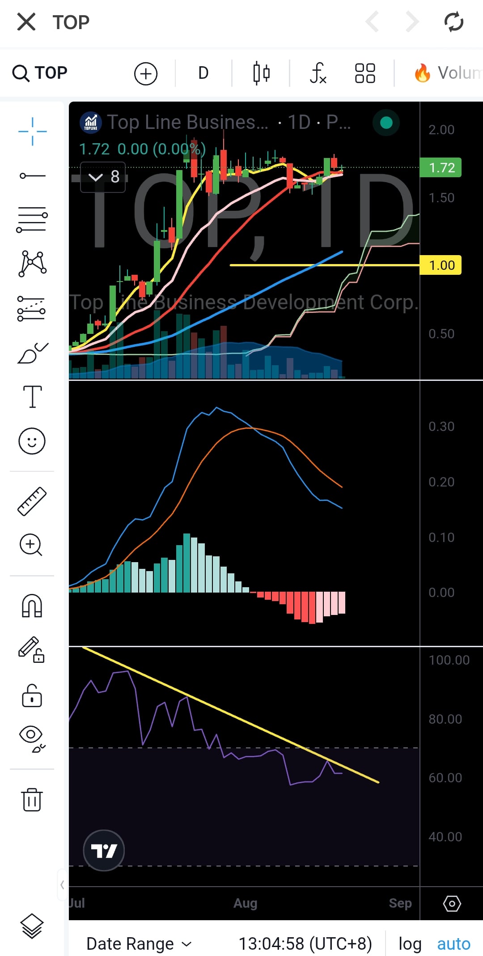Select the crosshair cursor tool

point(32,131)
